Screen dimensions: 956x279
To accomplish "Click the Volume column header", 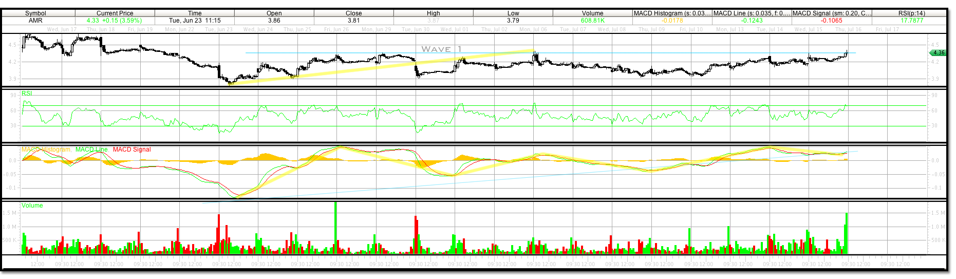I will 592,13.
